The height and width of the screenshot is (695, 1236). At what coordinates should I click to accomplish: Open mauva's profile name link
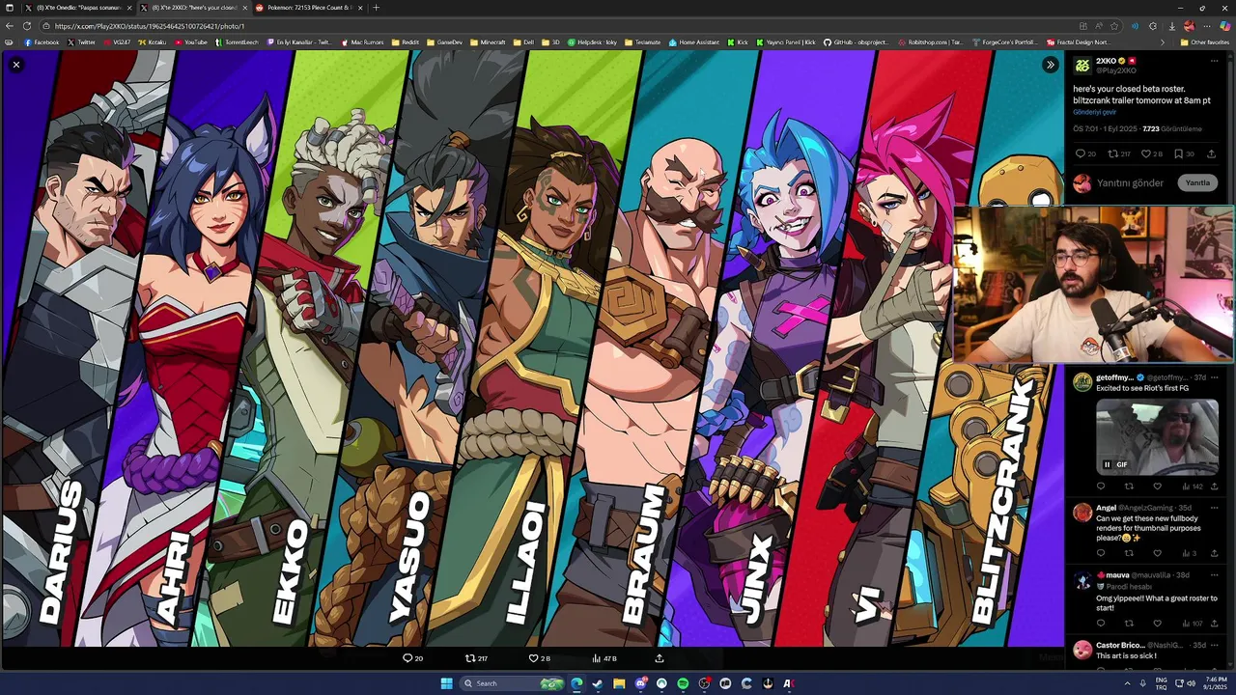(1117, 574)
